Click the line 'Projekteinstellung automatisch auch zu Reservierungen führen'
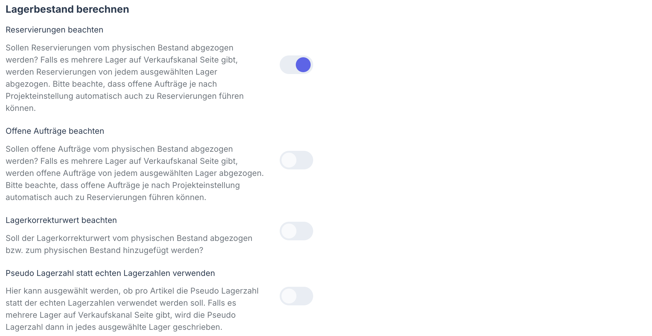 click(x=125, y=96)
